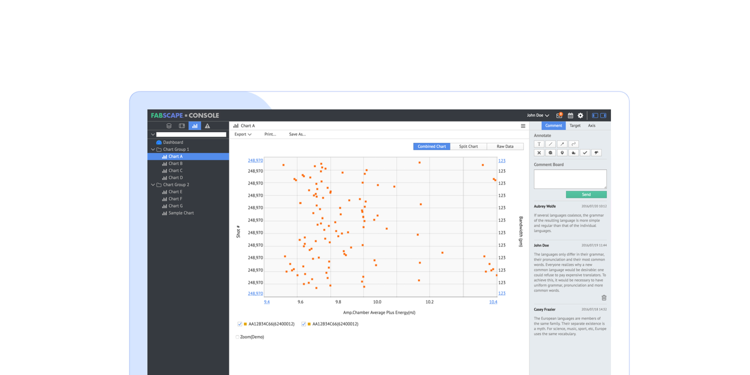The height and width of the screenshot is (375, 750).
Task: Open the calendar icon in header
Action: tap(570, 116)
